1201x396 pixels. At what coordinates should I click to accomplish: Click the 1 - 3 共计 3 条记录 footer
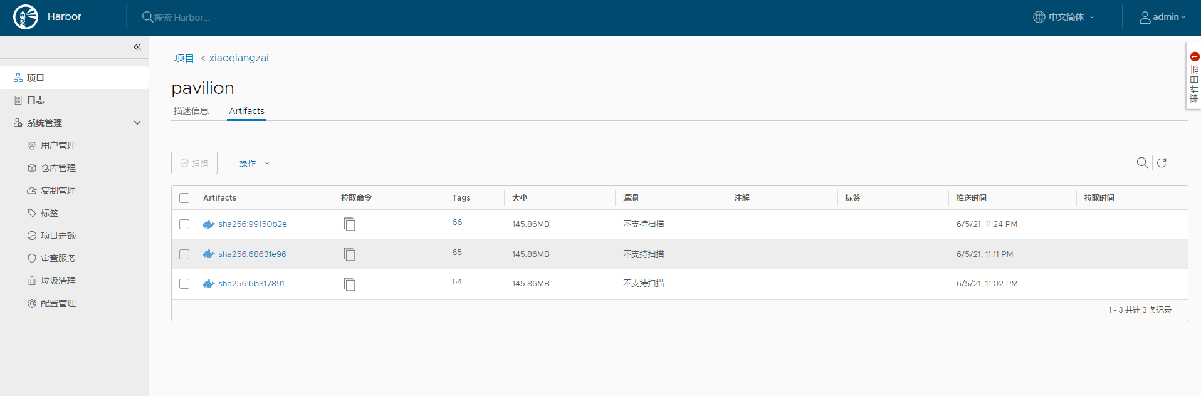1140,310
